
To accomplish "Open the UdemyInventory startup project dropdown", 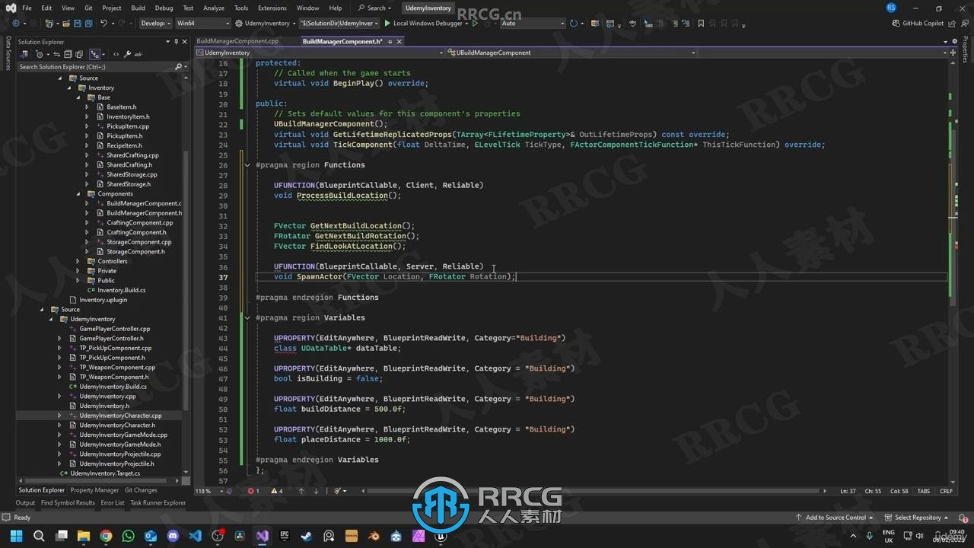I will coord(266,24).
